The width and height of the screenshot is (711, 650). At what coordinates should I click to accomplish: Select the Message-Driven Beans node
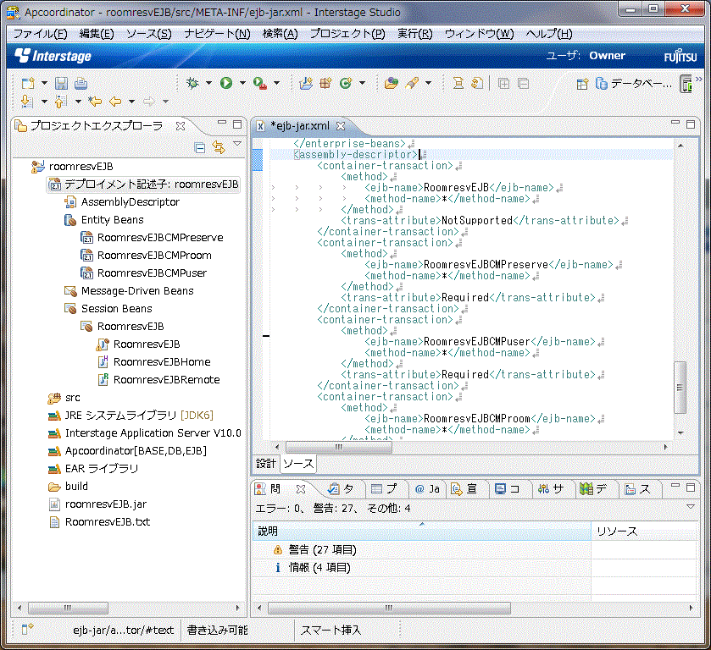137,291
